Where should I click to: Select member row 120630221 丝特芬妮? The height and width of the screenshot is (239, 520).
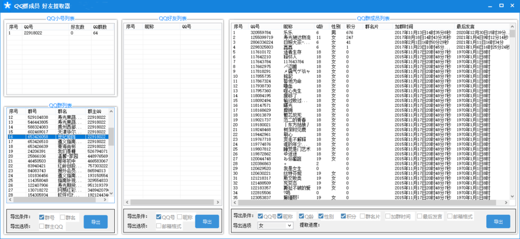371,173
